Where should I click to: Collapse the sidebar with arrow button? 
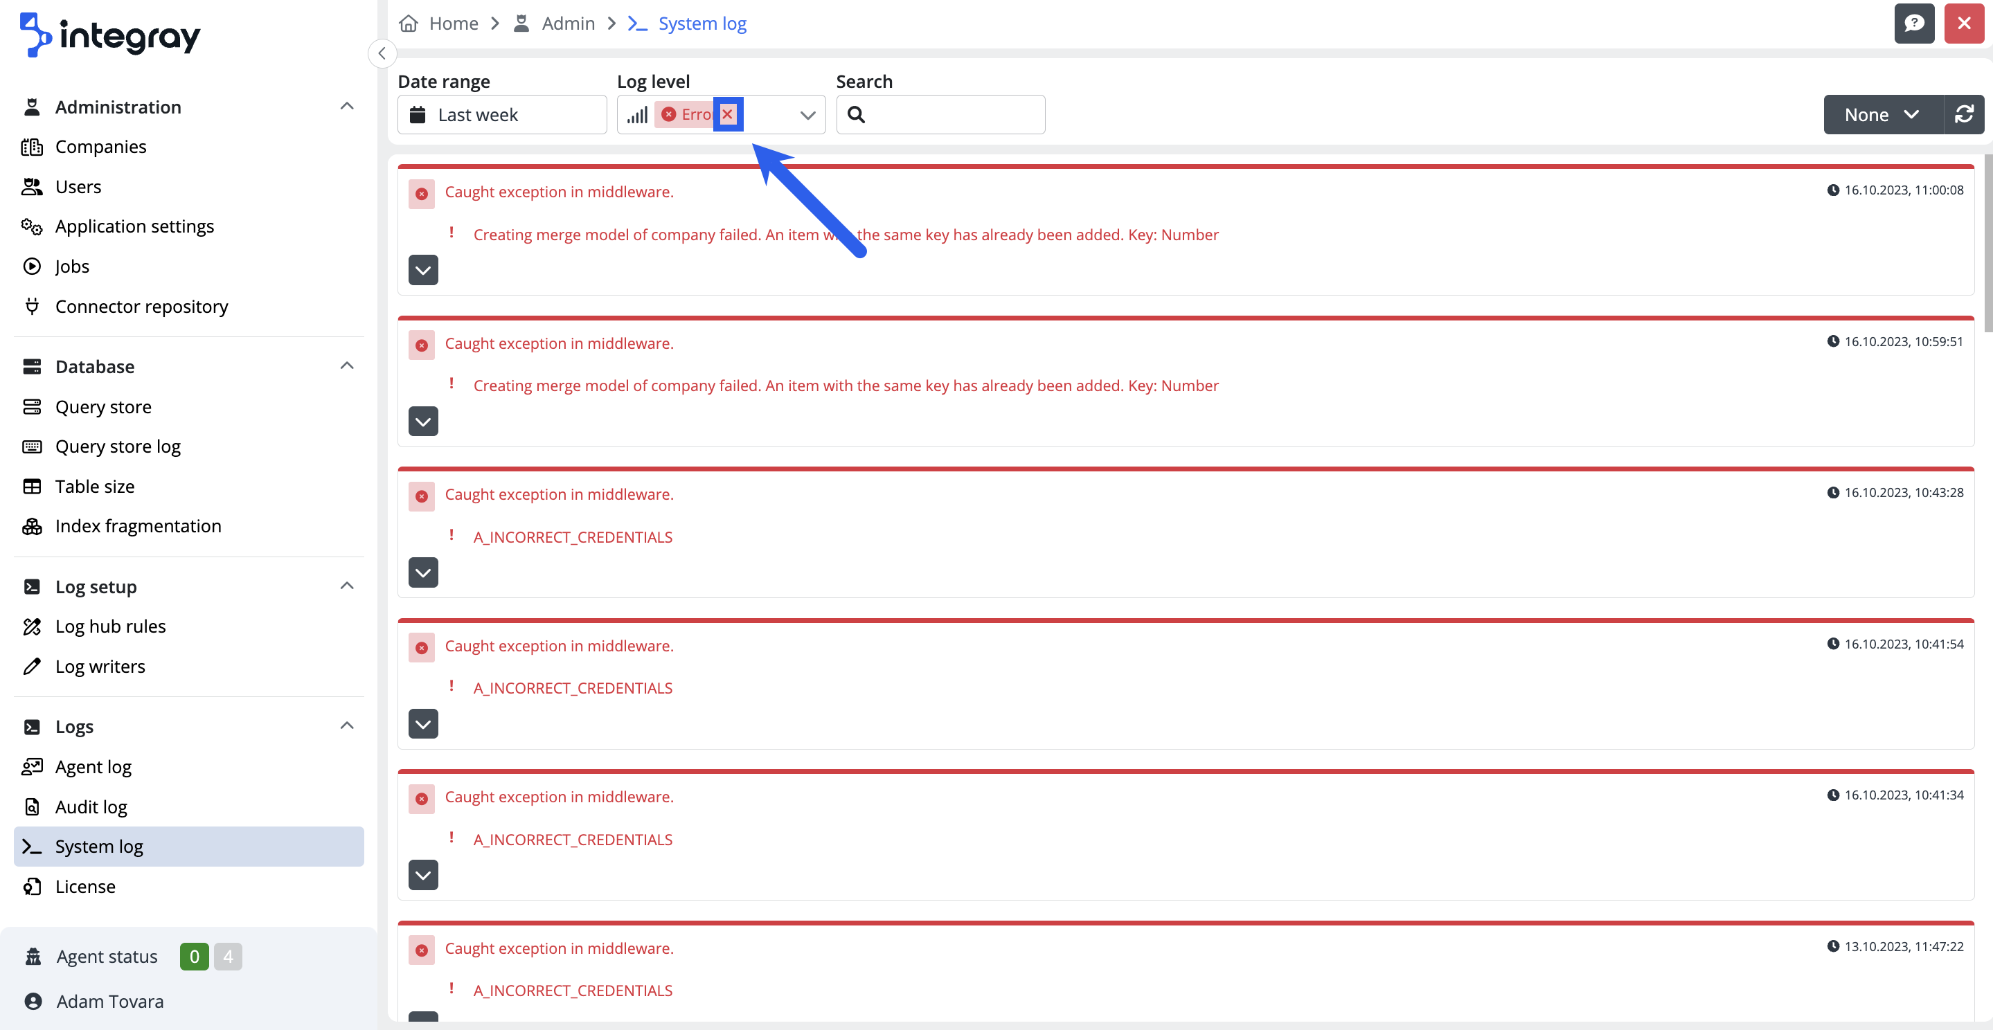click(x=382, y=53)
